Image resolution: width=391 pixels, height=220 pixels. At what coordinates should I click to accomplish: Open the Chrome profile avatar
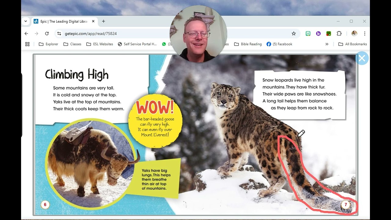click(354, 34)
